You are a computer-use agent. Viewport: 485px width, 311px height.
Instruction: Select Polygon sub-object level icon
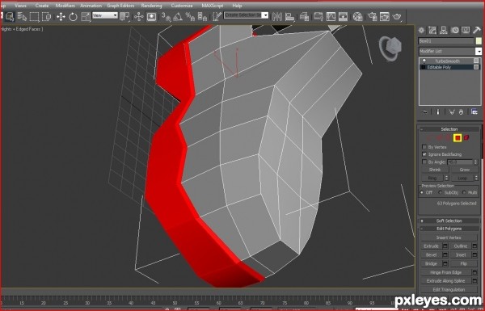(x=458, y=137)
